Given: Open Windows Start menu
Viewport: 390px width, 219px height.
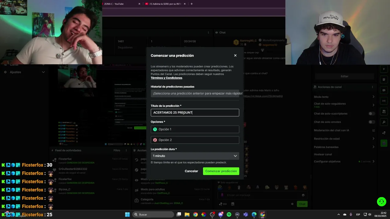Looking at the screenshot, I should click(x=127, y=214).
